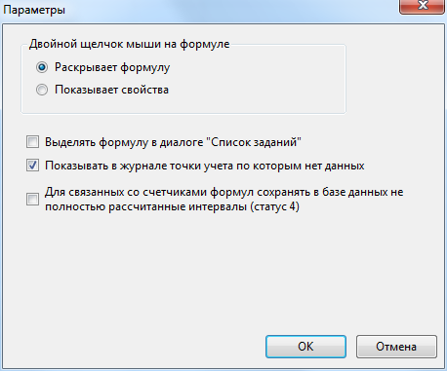Tick the "Для связанных со счетчиками формул" checkbox
Screen dimensions: 447x371
(x=32, y=199)
